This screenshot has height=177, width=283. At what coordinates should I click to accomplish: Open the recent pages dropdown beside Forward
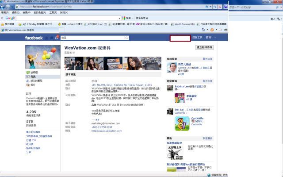coord(12,7)
